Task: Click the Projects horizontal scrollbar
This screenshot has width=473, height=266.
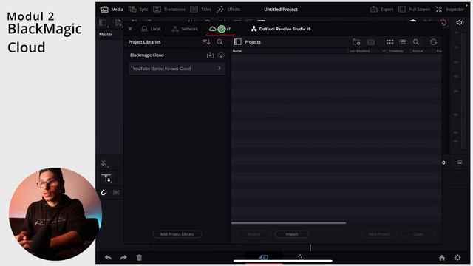Action: point(288,223)
